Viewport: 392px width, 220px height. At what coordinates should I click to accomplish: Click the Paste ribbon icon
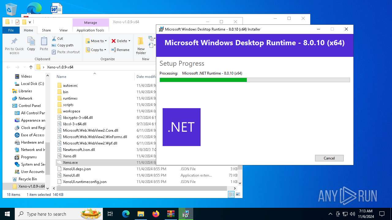coord(44,44)
